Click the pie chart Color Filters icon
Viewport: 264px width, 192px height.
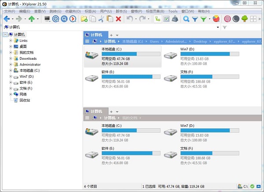point(216,19)
